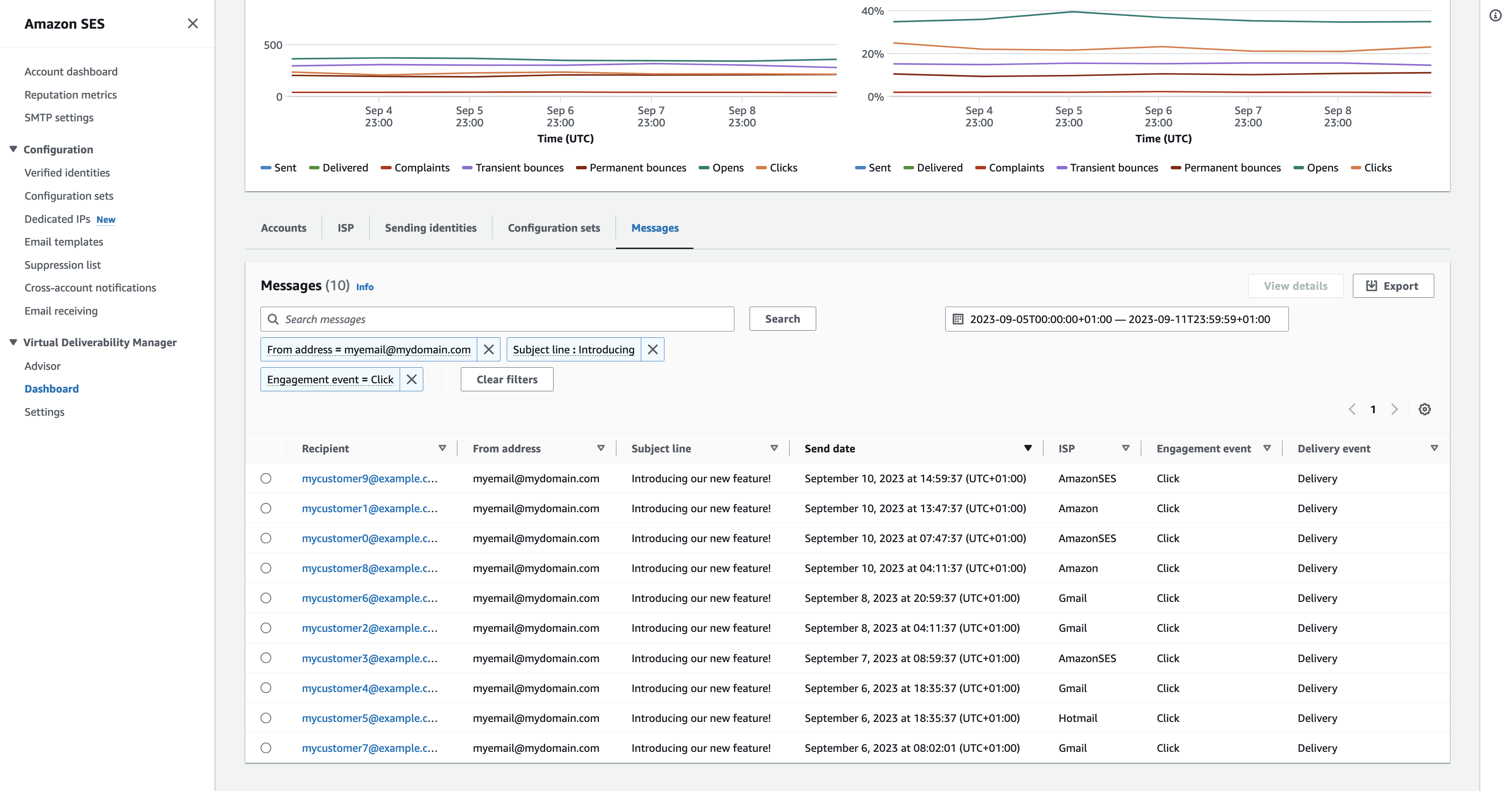This screenshot has width=1511, height=791.
Task: Open the ISP column filter dropdown
Action: [x=1124, y=447]
